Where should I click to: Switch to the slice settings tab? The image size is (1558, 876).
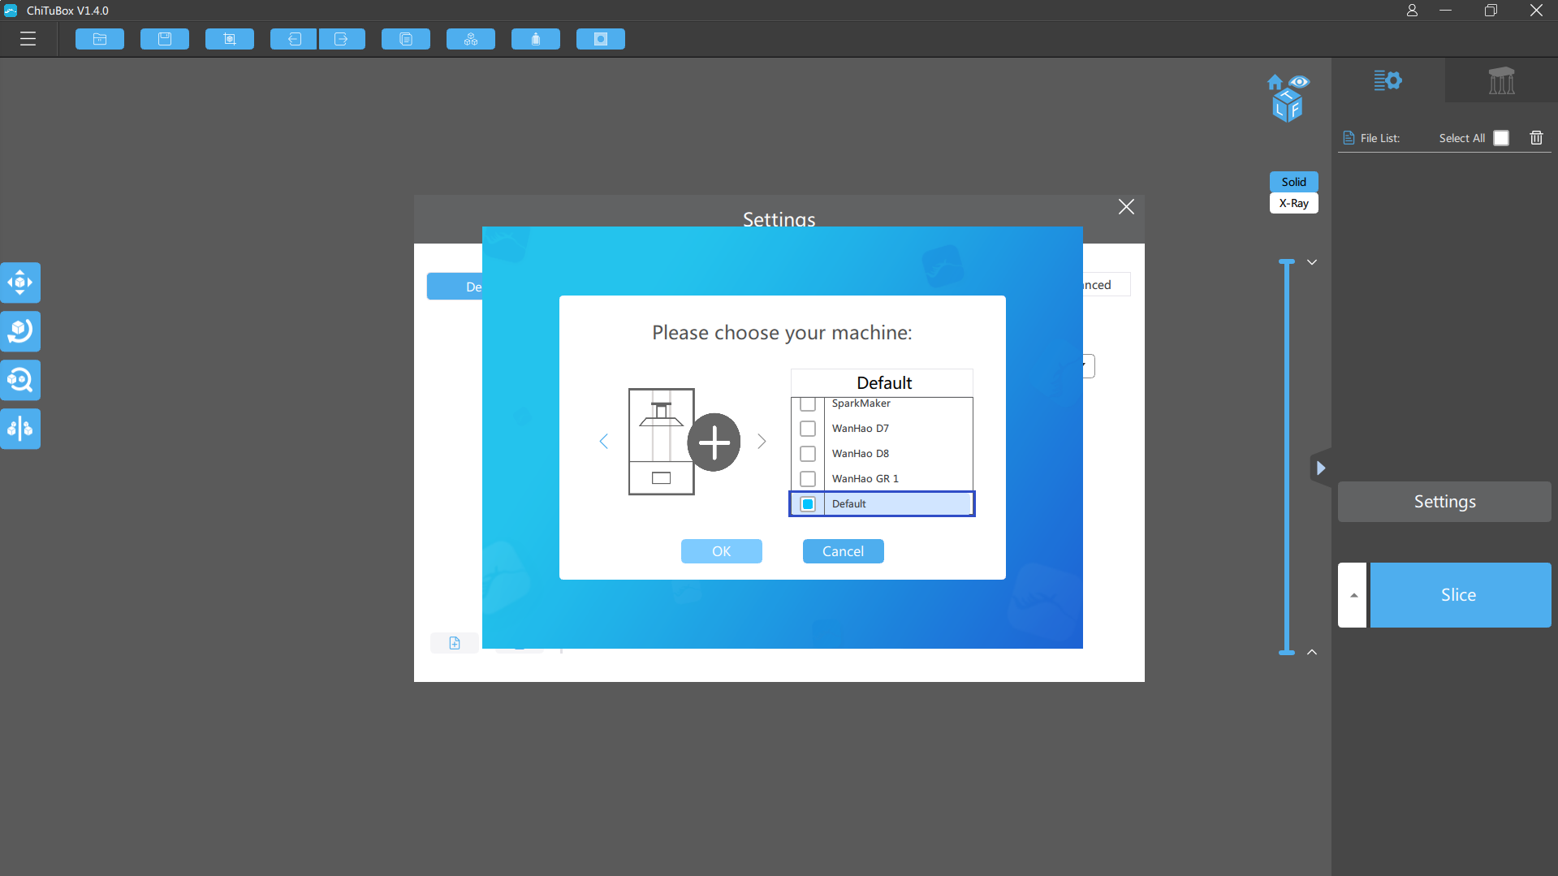(x=1388, y=80)
